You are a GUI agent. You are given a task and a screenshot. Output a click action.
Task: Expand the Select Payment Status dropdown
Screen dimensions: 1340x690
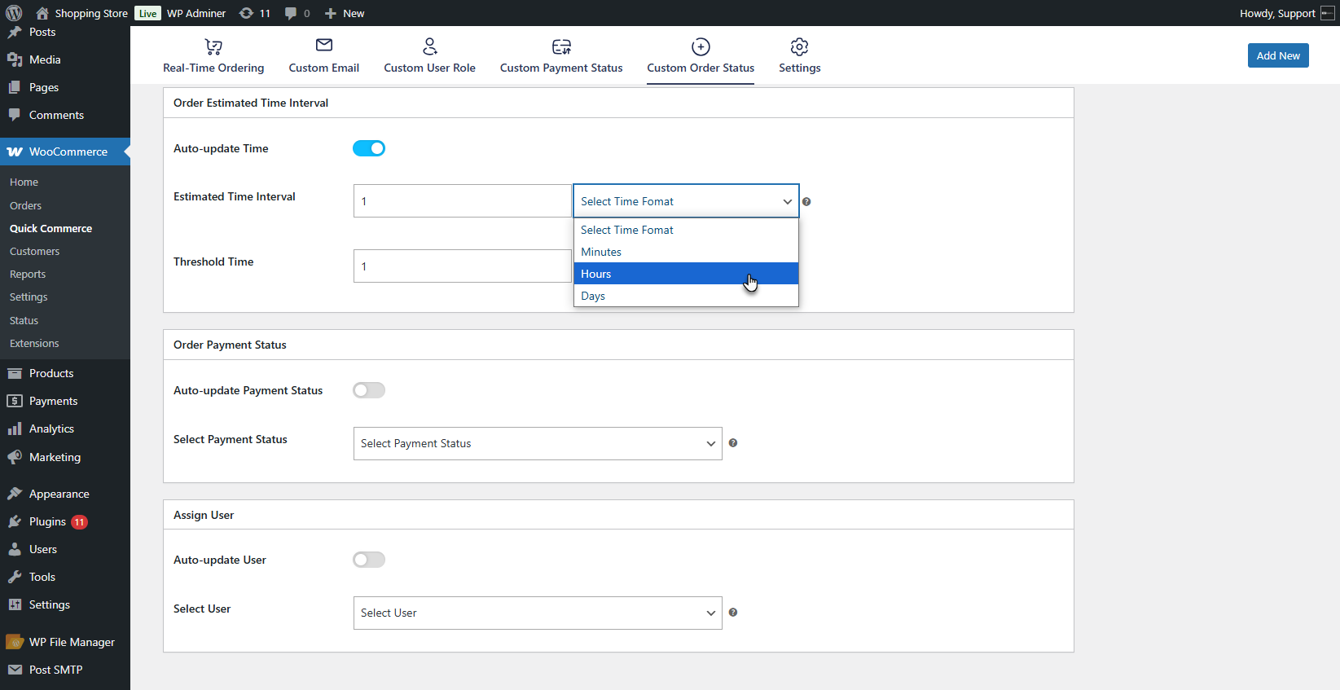coord(538,443)
